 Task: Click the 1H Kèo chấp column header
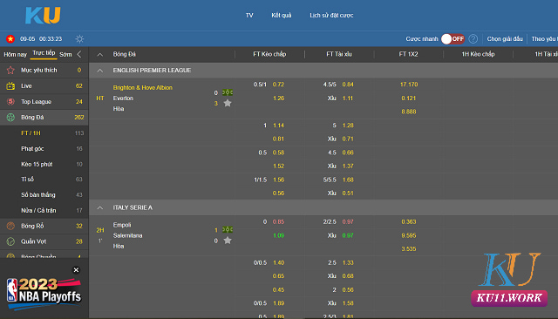click(478, 54)
